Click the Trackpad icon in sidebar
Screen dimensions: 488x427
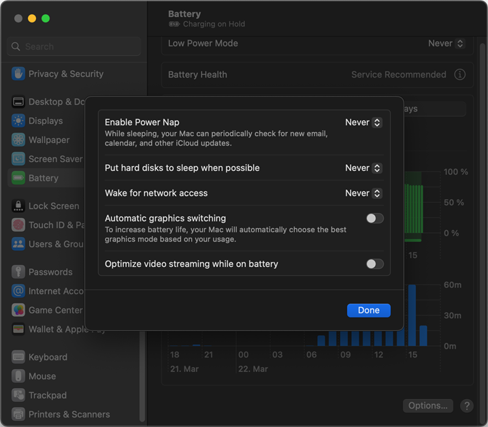(x=18, y=395)
